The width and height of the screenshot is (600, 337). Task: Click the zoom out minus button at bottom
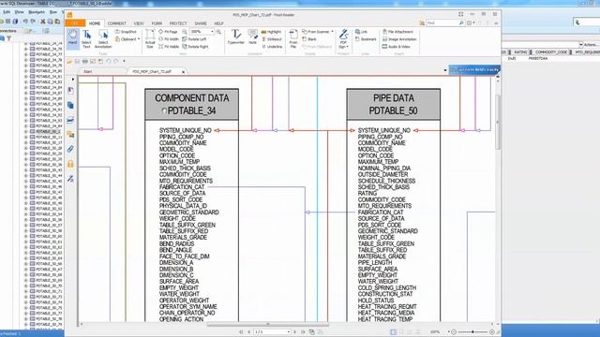click(x=454, y=332)
